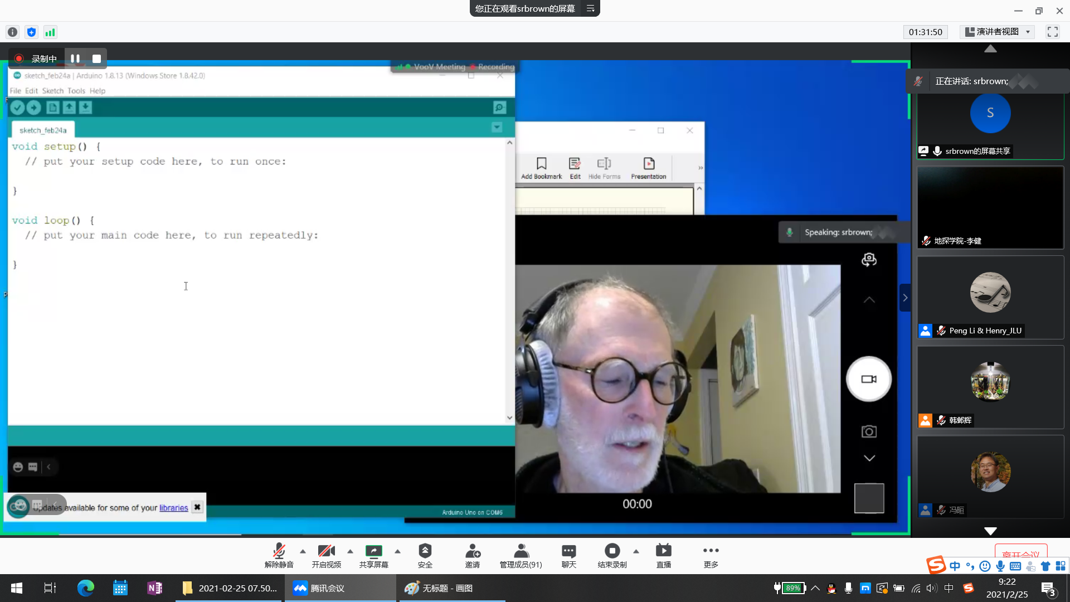The image size is (1070, 602).
Task: Open Microsoft Edge from the taskbar
Action: click(85, 588)
